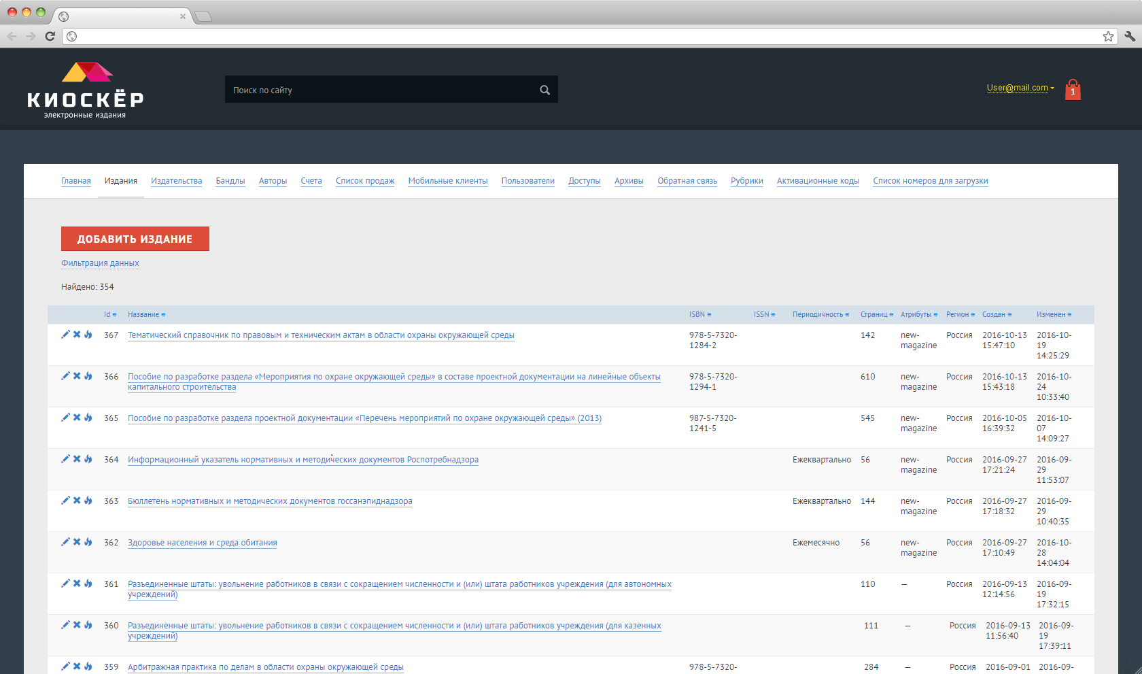Sort by the Страниц column header
This screenshot has height=674, width=1142.
tap(876, 314)
